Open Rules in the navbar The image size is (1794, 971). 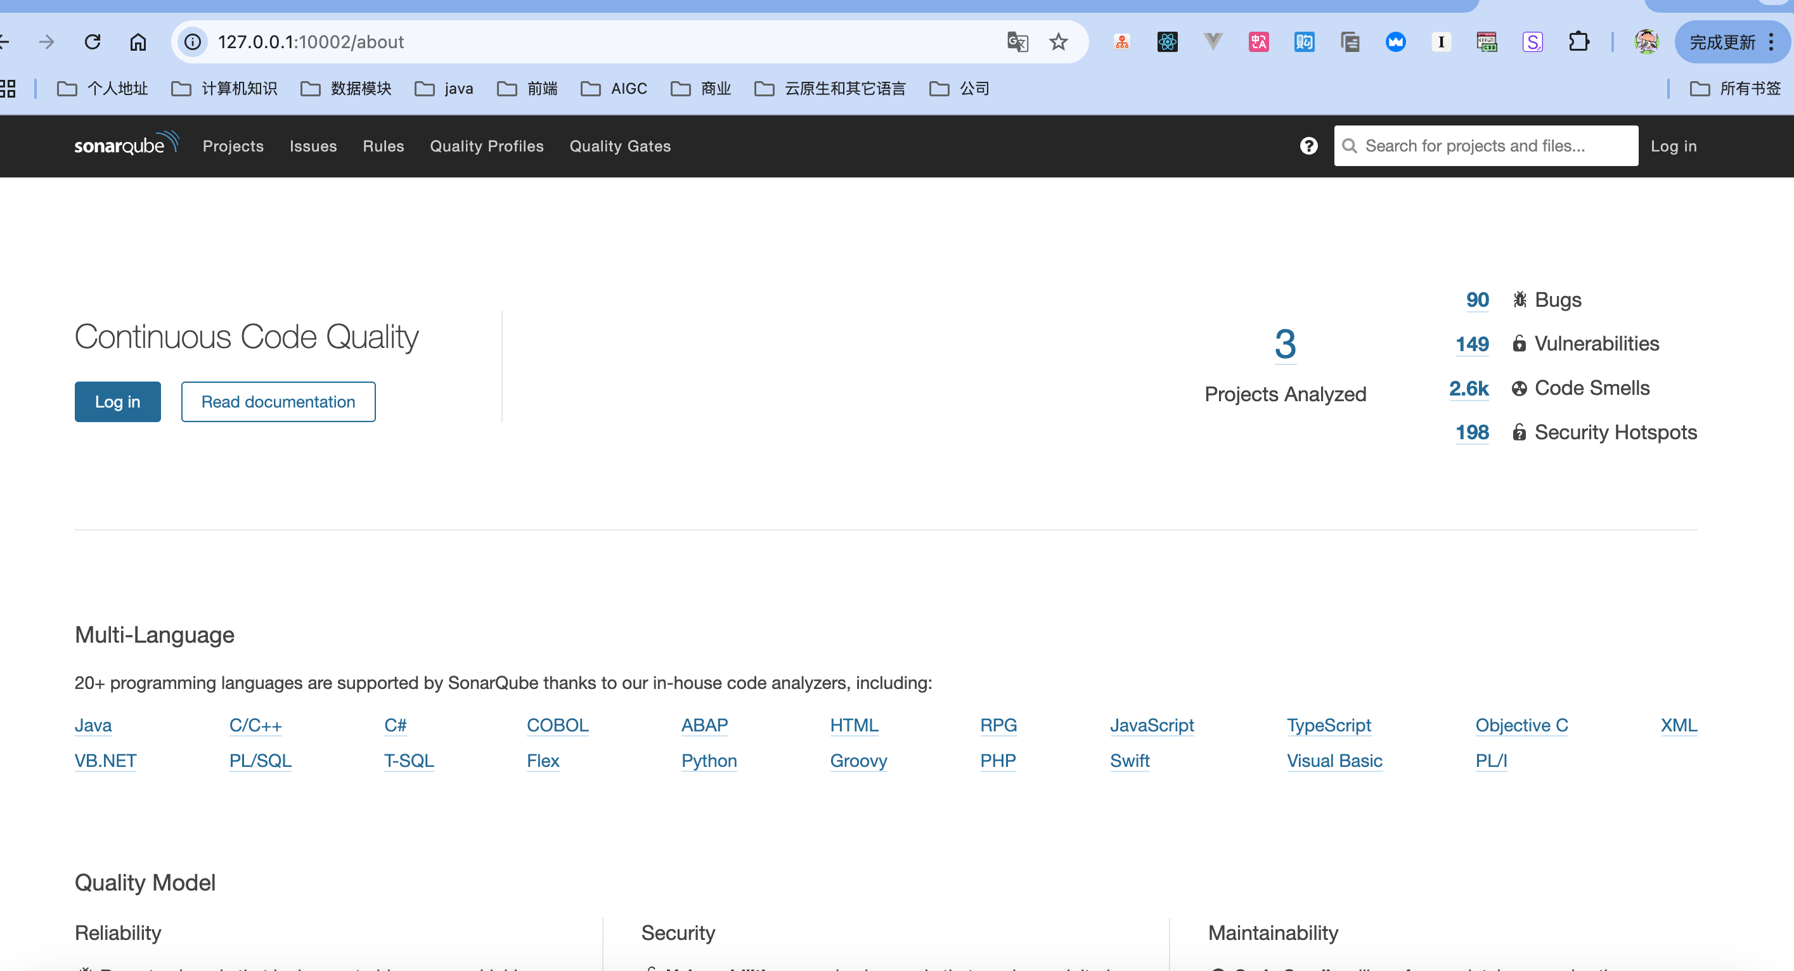click(x=384, y=146)
